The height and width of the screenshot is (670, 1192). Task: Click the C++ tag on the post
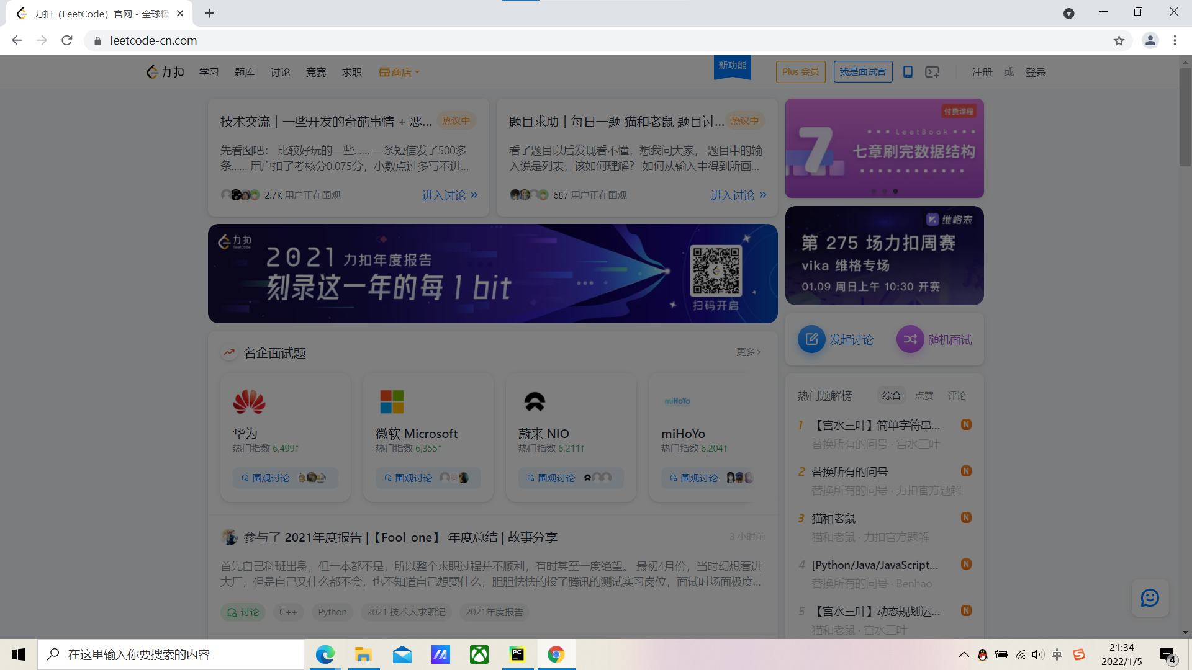(x=288, y=612)
